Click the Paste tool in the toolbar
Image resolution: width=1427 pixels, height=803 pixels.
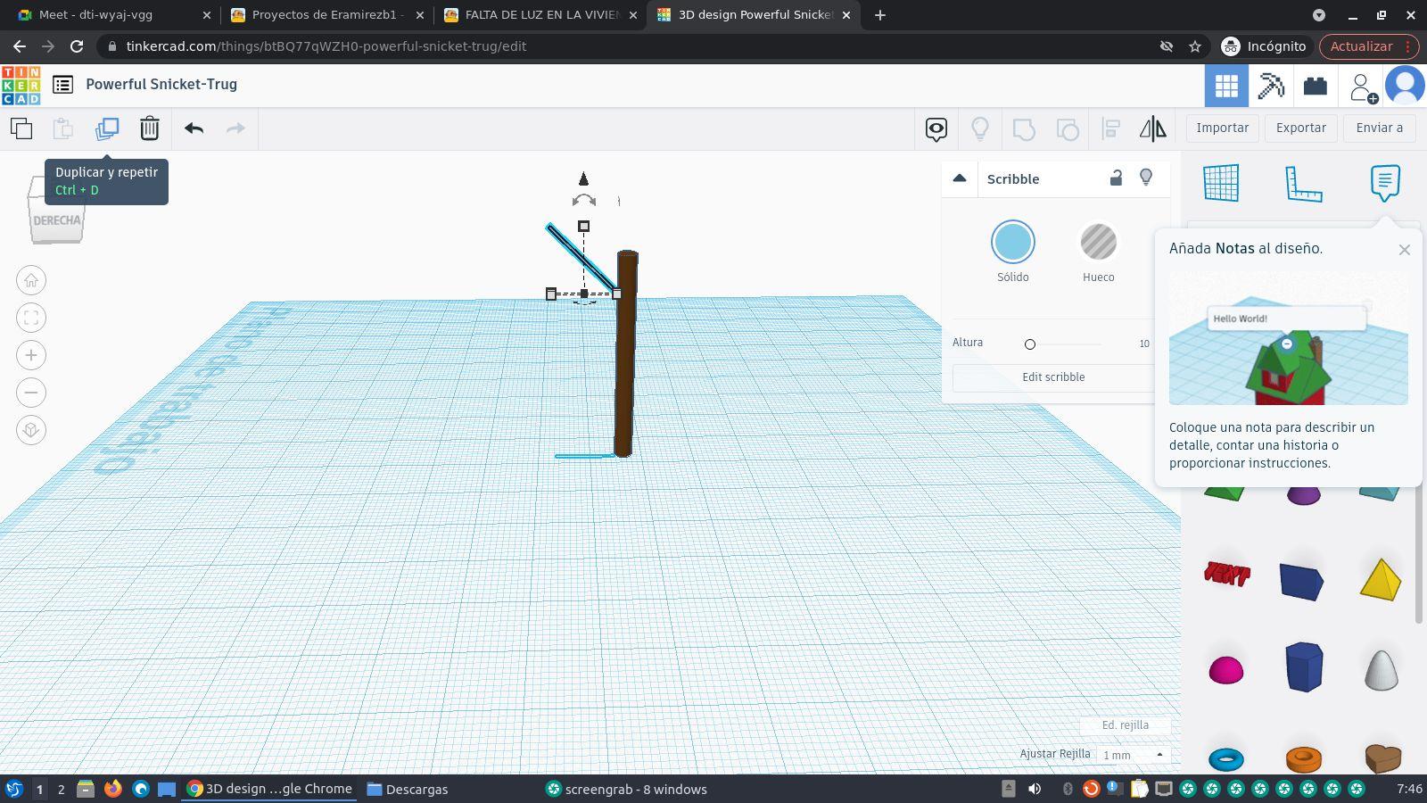(62, 128)
